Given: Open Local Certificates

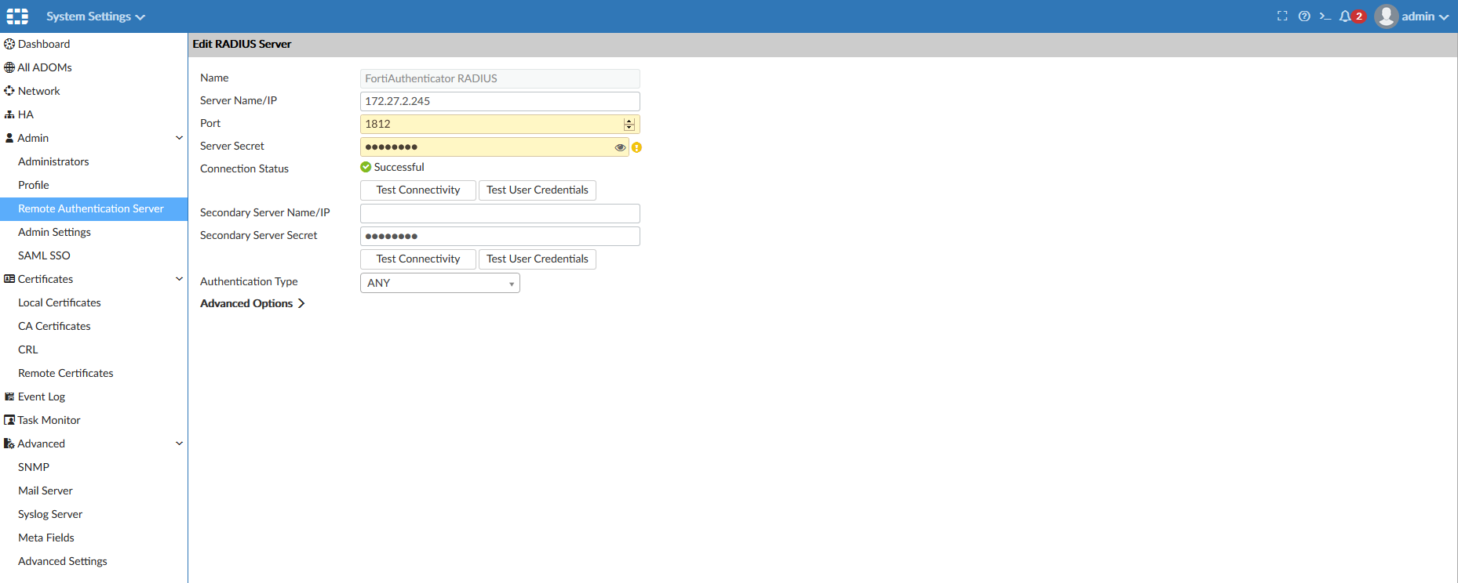Looking at the screenshot, I should (60, 302).
